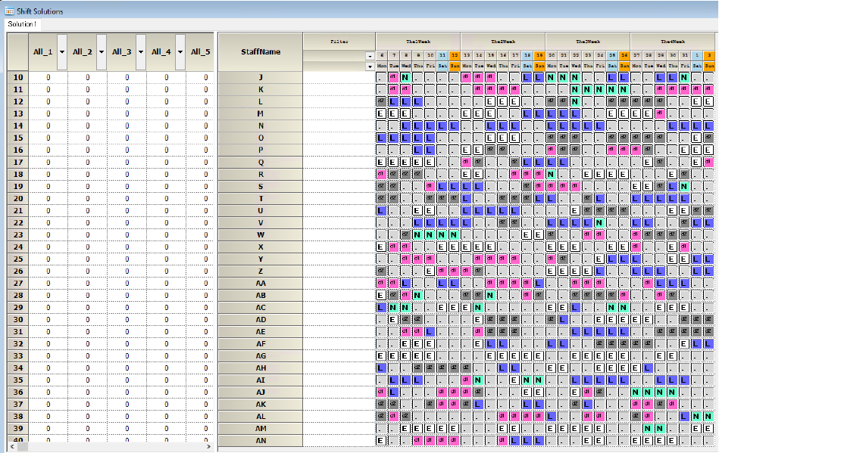Select row header number 39
This screenshot has height=453, width=841.
(x=17, y=428)
